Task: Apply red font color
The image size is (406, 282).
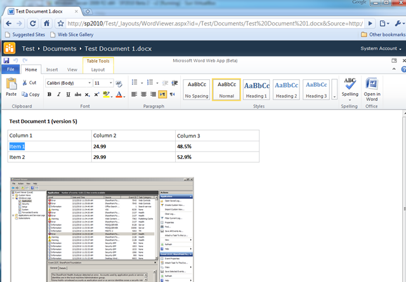Action: tap(119, 94)
